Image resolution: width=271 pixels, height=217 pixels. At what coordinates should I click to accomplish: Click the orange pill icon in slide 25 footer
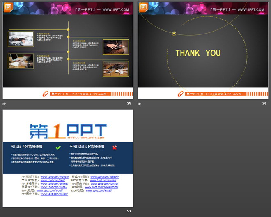(x=46, y=94)
